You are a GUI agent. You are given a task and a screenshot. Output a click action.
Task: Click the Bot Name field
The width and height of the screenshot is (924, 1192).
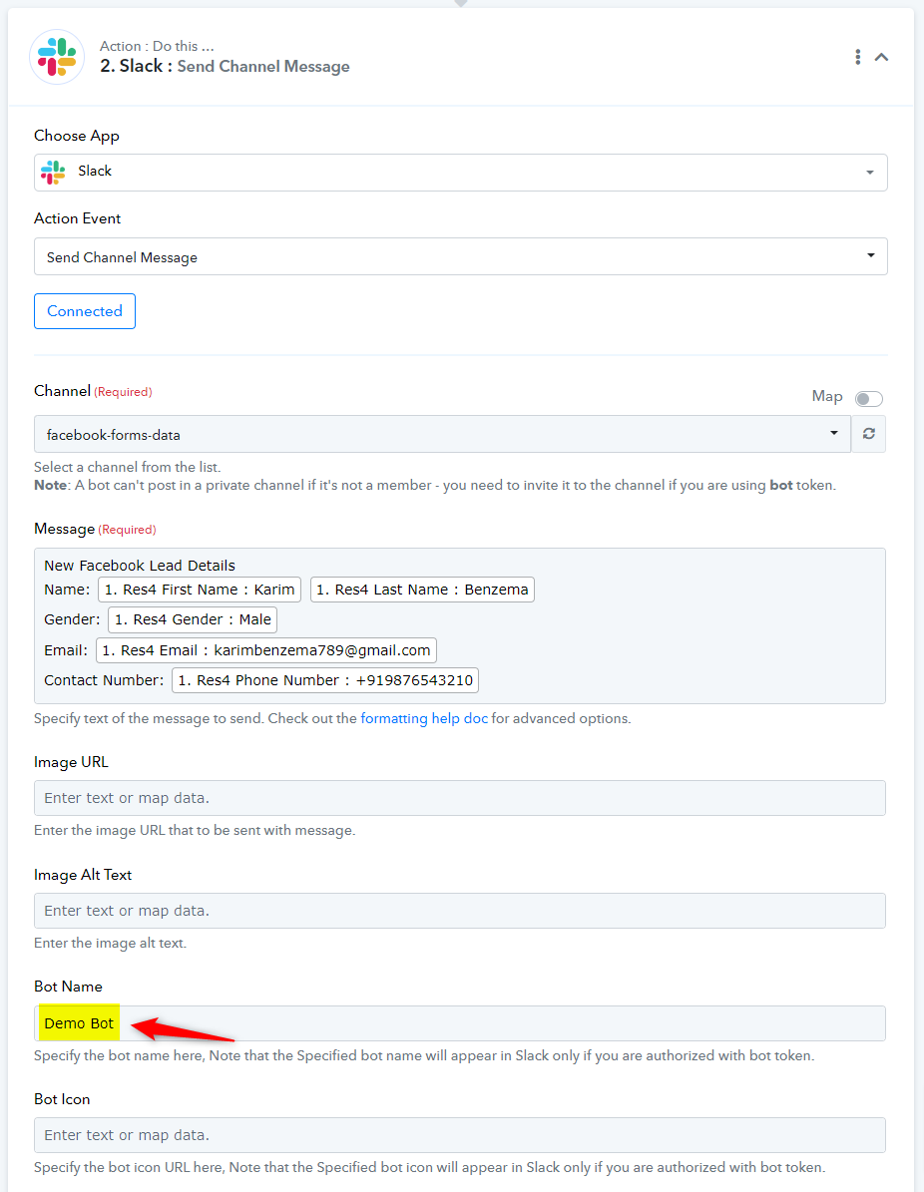tap(460, 1023)
